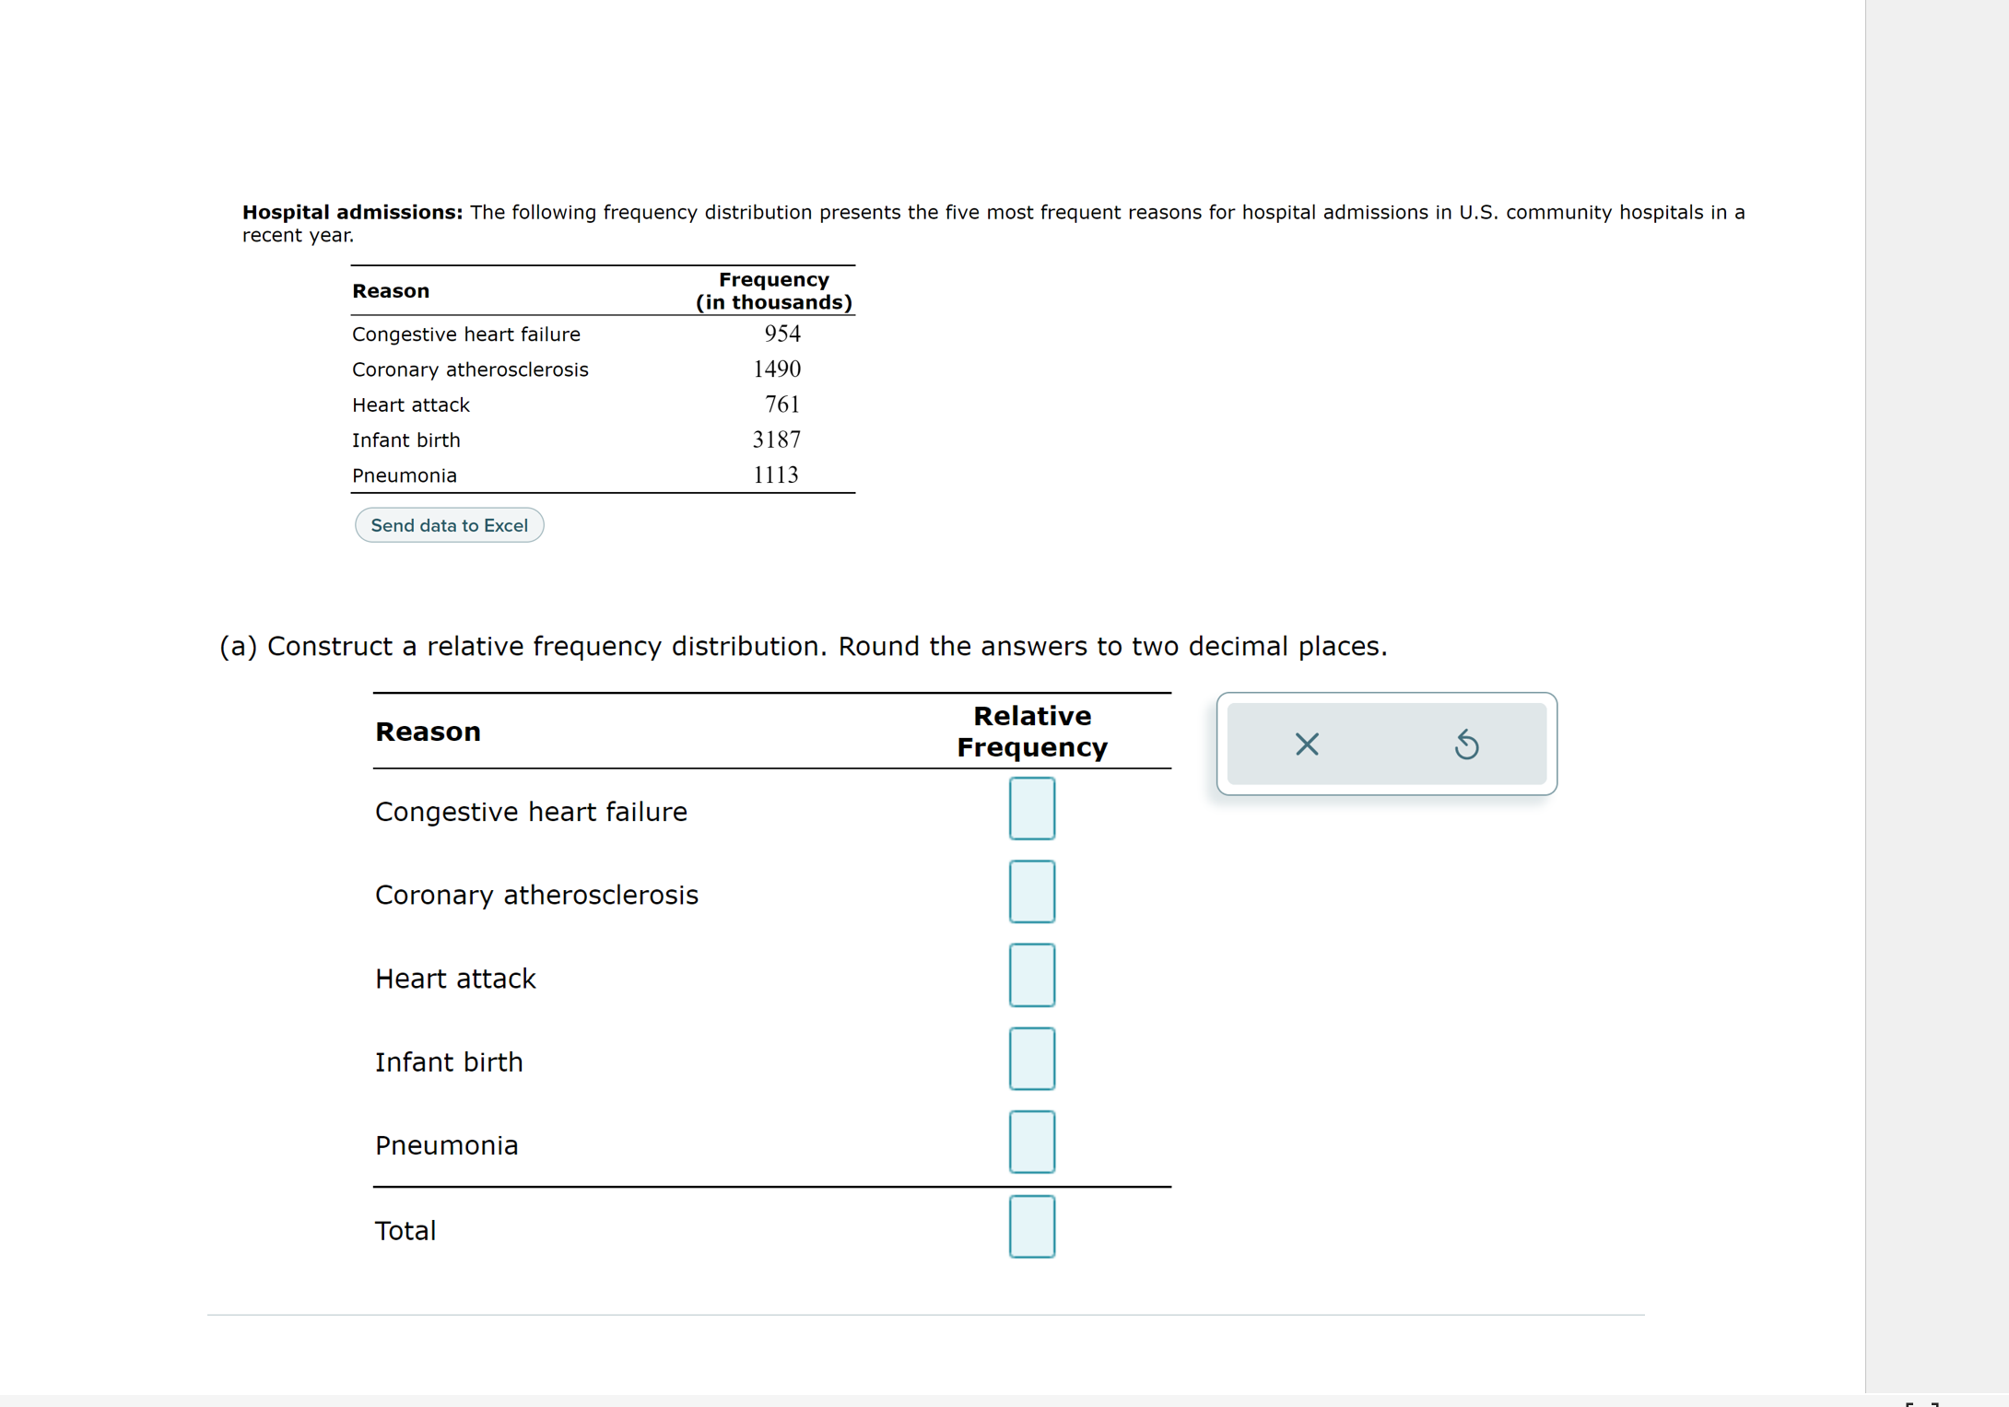The width and height of the screenshot is (2009, 1407).
Task: Click the Relative Frequency column header
Action: coord(1031,732)
